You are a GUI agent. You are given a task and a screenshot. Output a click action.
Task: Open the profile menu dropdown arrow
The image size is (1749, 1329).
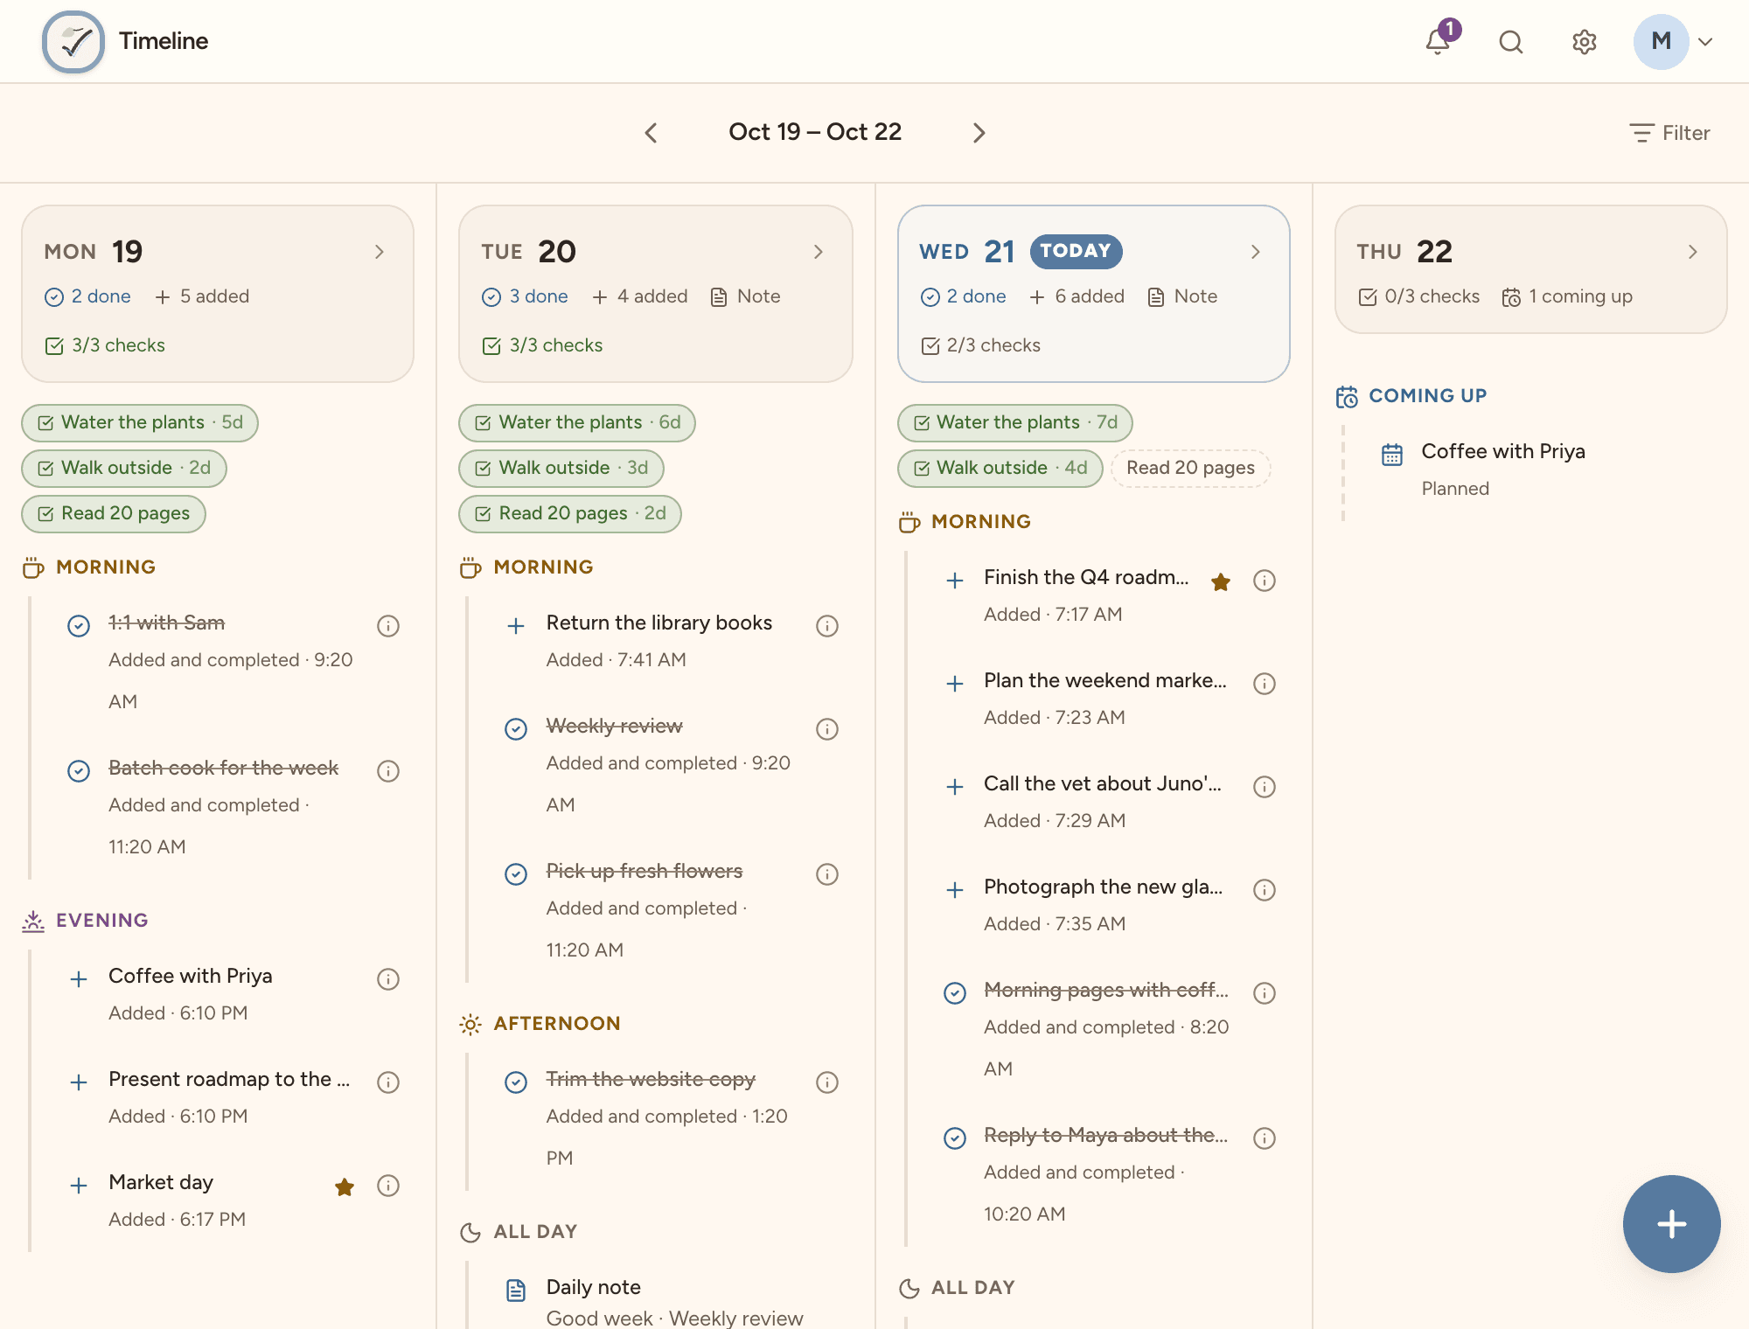click(x=1705, y=41)
